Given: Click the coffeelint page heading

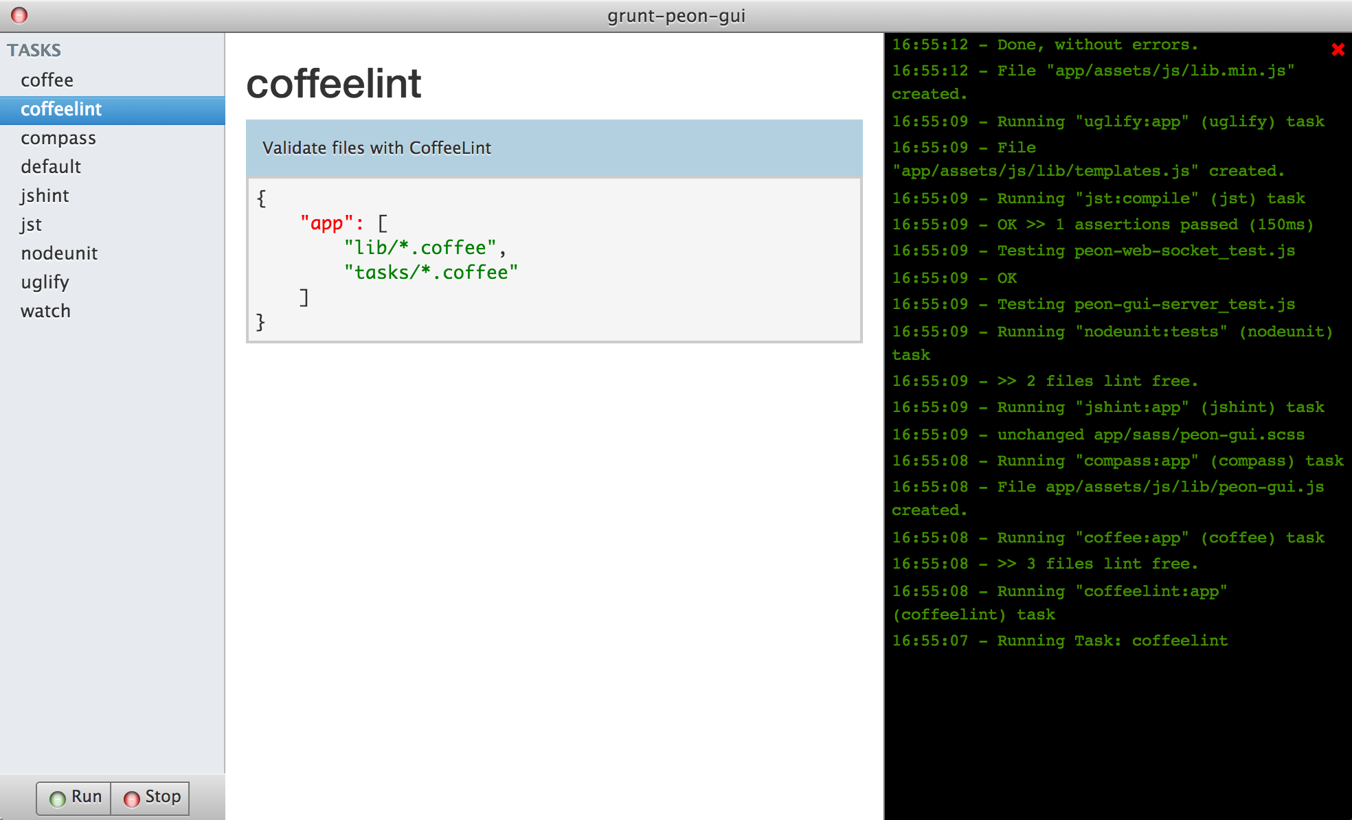Looking at the screenshot, I should coord(334,84).
